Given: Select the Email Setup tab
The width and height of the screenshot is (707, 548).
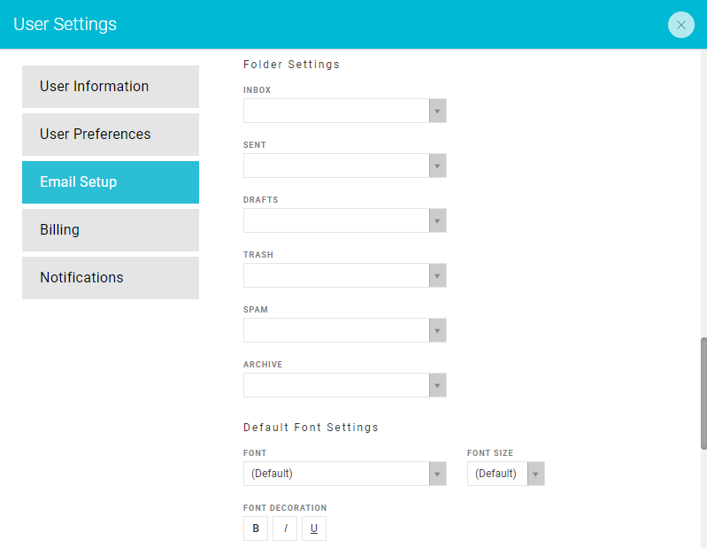Looking at the screenshot, I should [x=111, y=182].
